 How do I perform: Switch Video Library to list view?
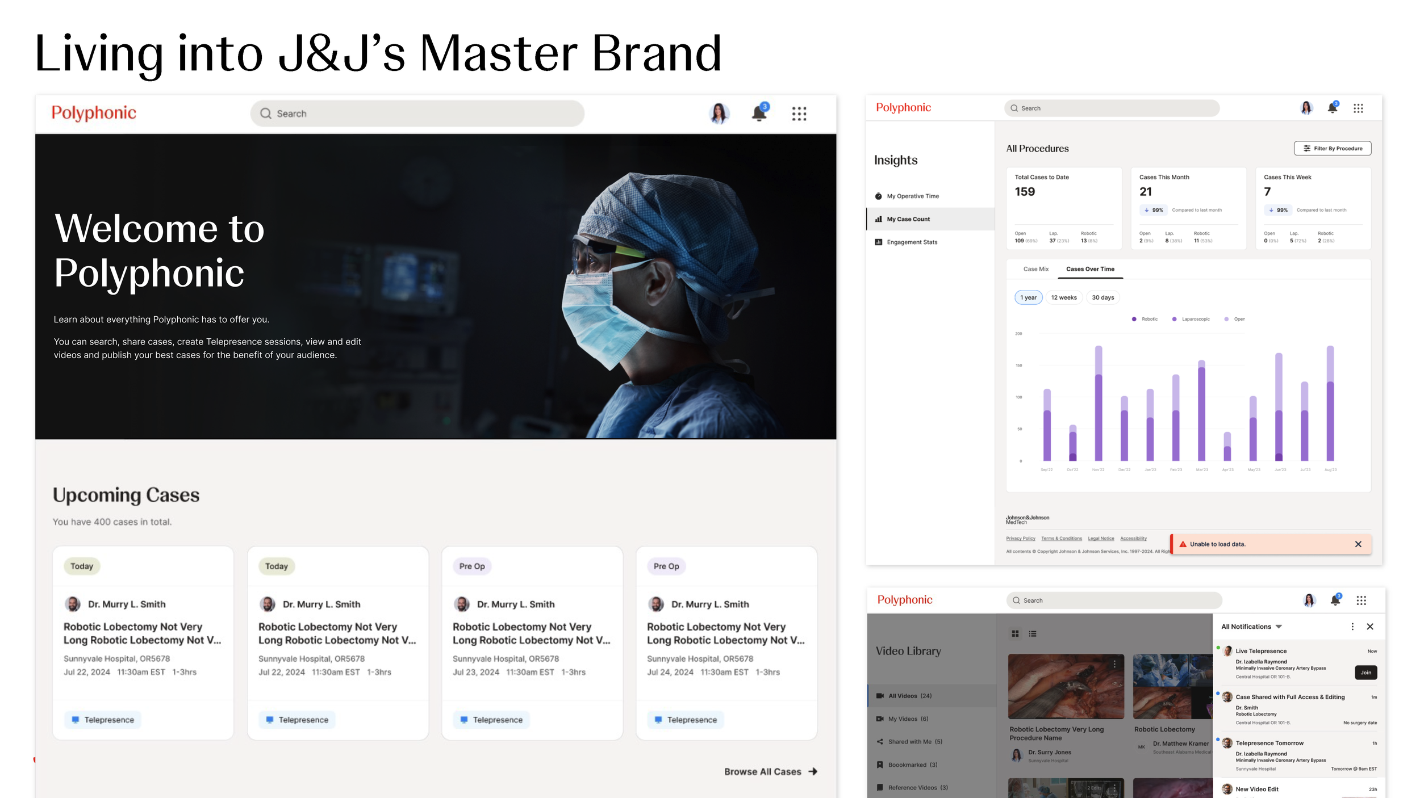[x=1033, y=633]
